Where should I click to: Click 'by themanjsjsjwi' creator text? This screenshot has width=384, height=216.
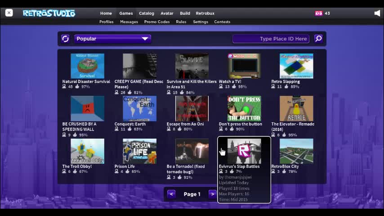pyautogui.click(x=235, y=177)
